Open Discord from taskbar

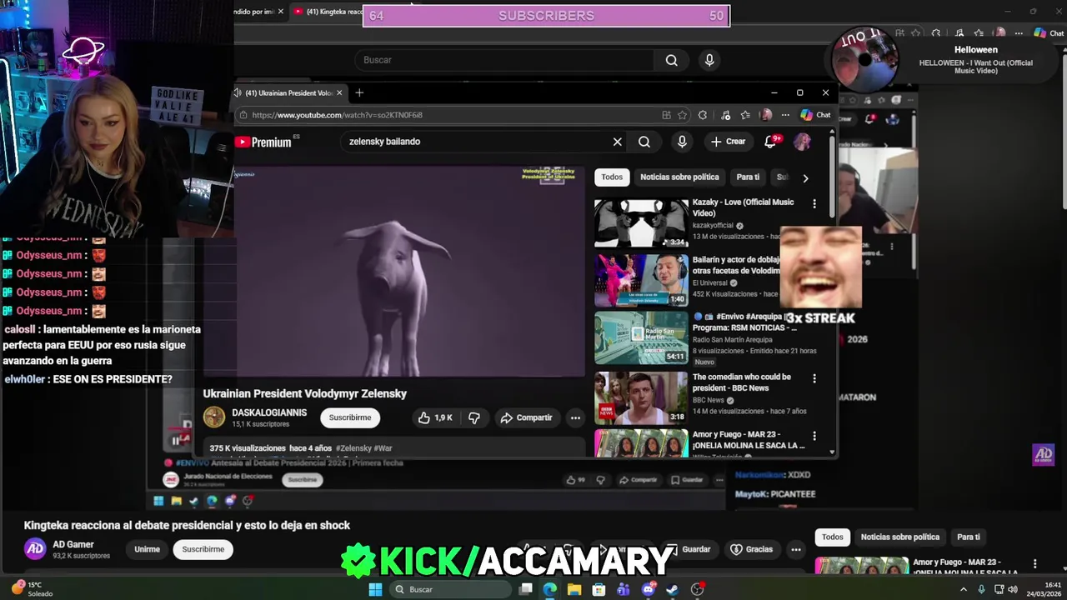(648, 589)
